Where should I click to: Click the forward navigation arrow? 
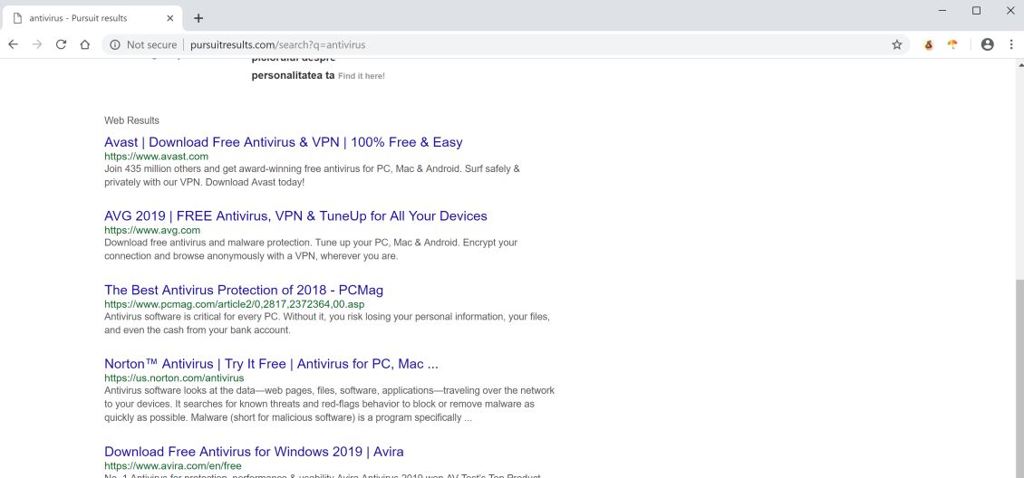pos(37,44)
